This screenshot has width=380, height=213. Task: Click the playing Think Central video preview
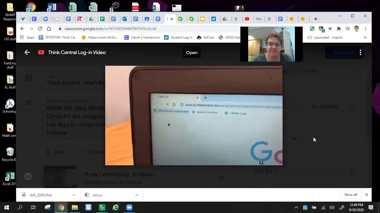194,115
